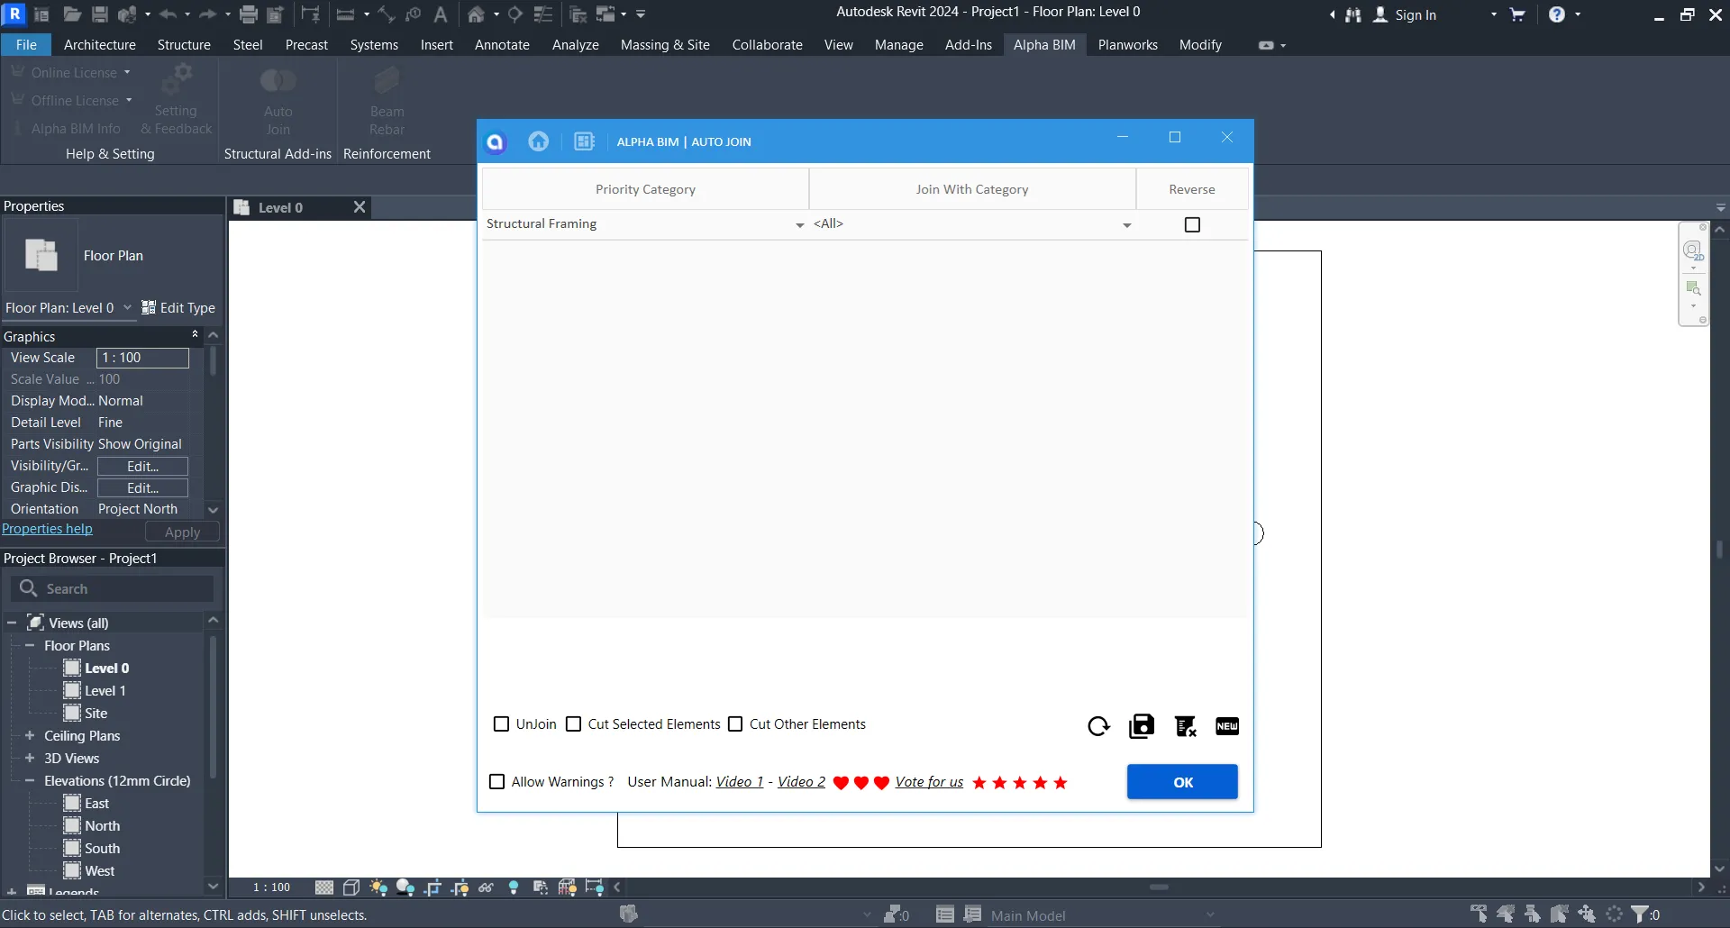Click the Alpha BIM logo in dialog title bar
This screenshot has width=1730, height=928.
[x=496, y=142]
